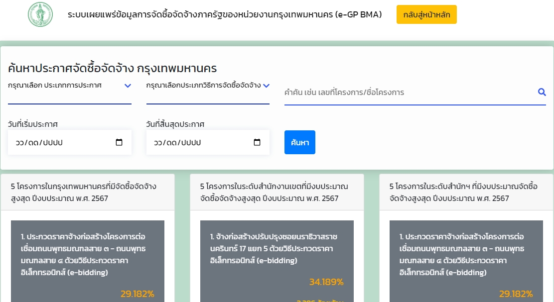Open calendar picker for วันที่เริ่มประกาศ
554x302 pixels.
pyautogui.click(x=119, y=142)
